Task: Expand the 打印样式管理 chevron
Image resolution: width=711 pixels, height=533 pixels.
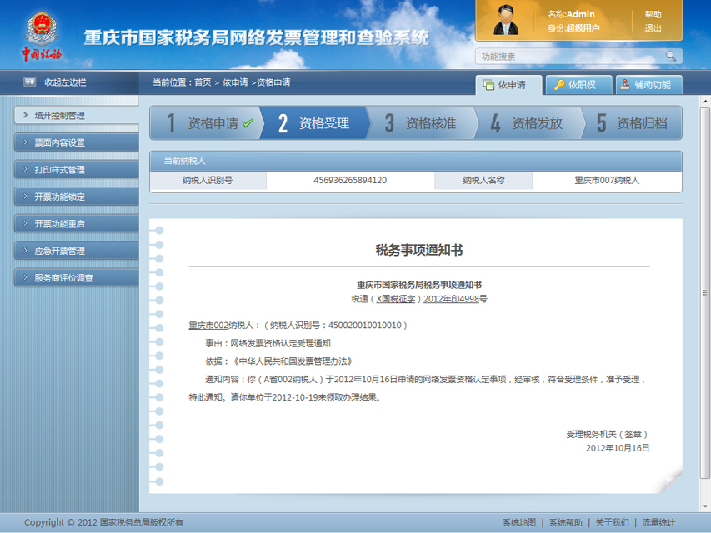Action: (25, 169)
